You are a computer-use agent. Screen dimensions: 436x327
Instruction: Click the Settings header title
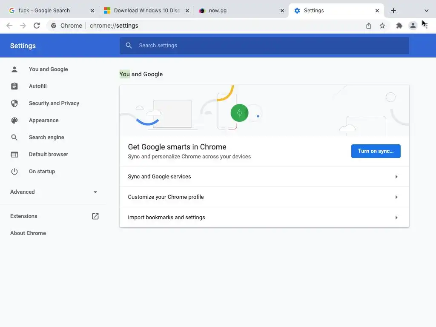[x=23, y=46]
